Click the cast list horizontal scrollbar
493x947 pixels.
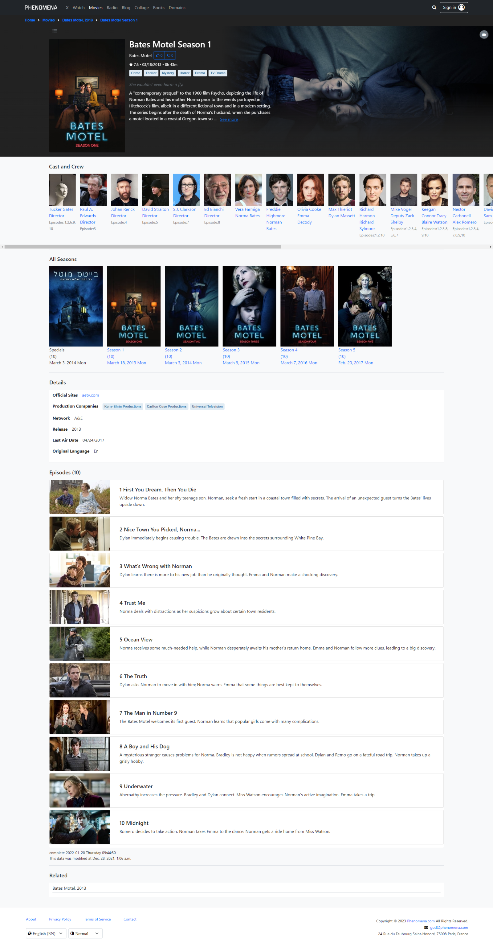[143, 247]
